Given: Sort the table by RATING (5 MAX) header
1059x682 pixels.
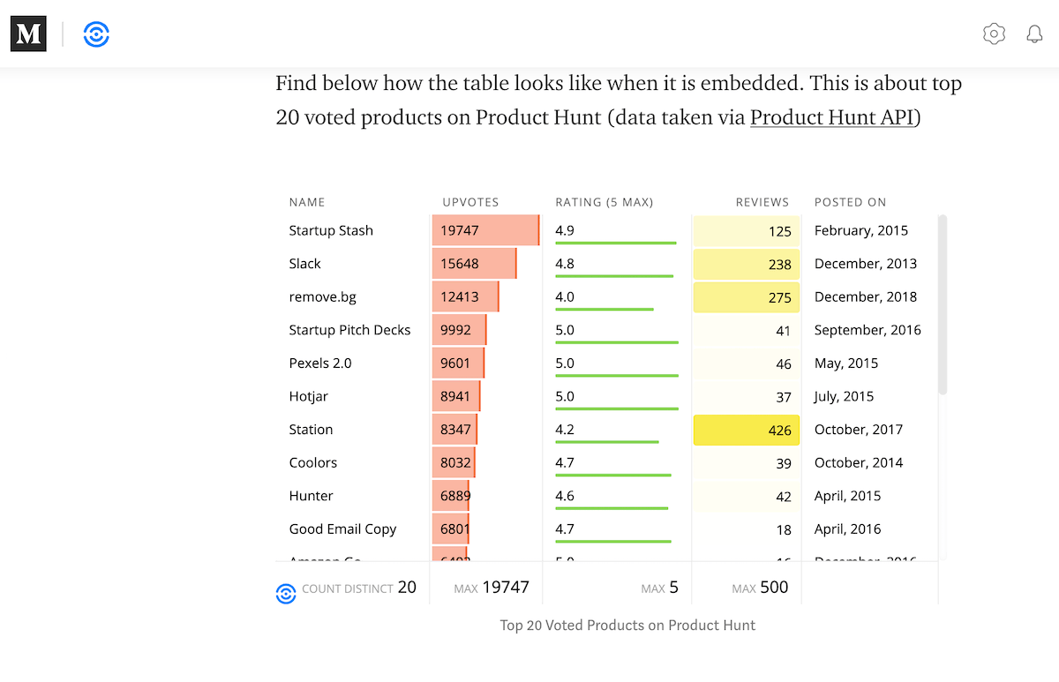Looking at the screenshot, I should click(604, 202).
